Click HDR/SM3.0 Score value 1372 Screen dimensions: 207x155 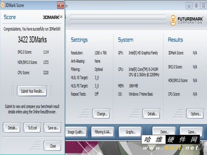pos(46,62)
